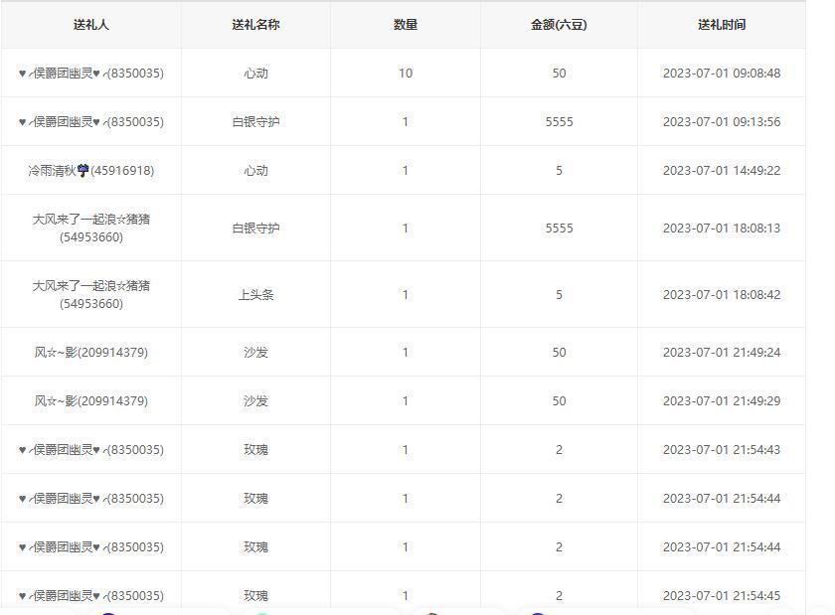Click sender 侯爵团幽灵 in the 09:08:48 row
The height and width of the screenshot is (615, 835).
tap(91, 73)
